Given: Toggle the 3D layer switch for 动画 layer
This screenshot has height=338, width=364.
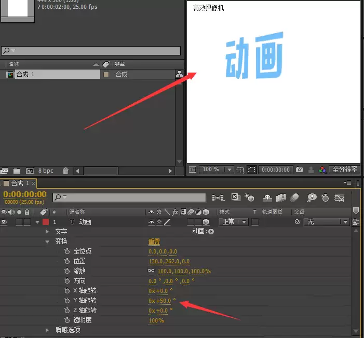Looking at the screenshot, I should 206,222.
